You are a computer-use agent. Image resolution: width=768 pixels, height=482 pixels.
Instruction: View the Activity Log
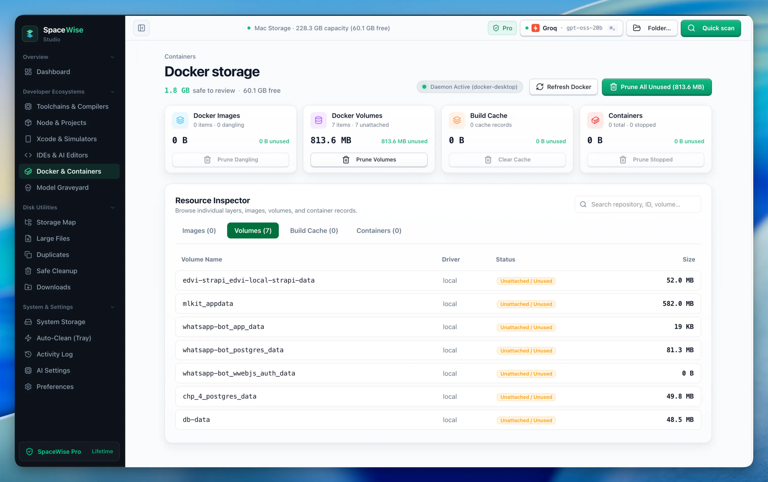point(69,355)
